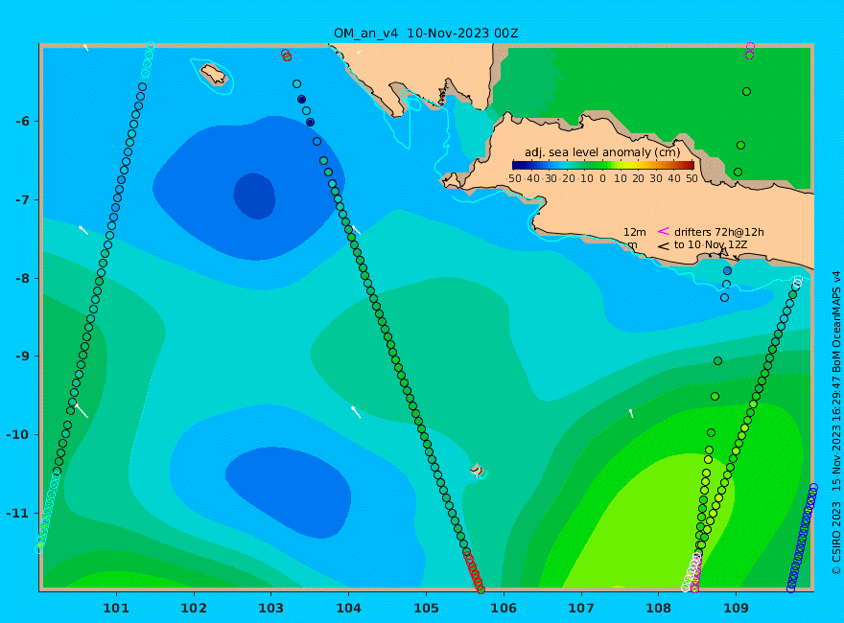Screen dimensions: 844x623
Task: Click longitude axis label 109
Action: point(736,608)
